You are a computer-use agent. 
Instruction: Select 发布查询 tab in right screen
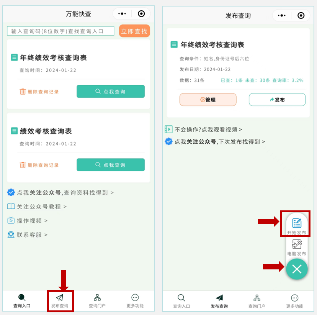tap(219, 301)
